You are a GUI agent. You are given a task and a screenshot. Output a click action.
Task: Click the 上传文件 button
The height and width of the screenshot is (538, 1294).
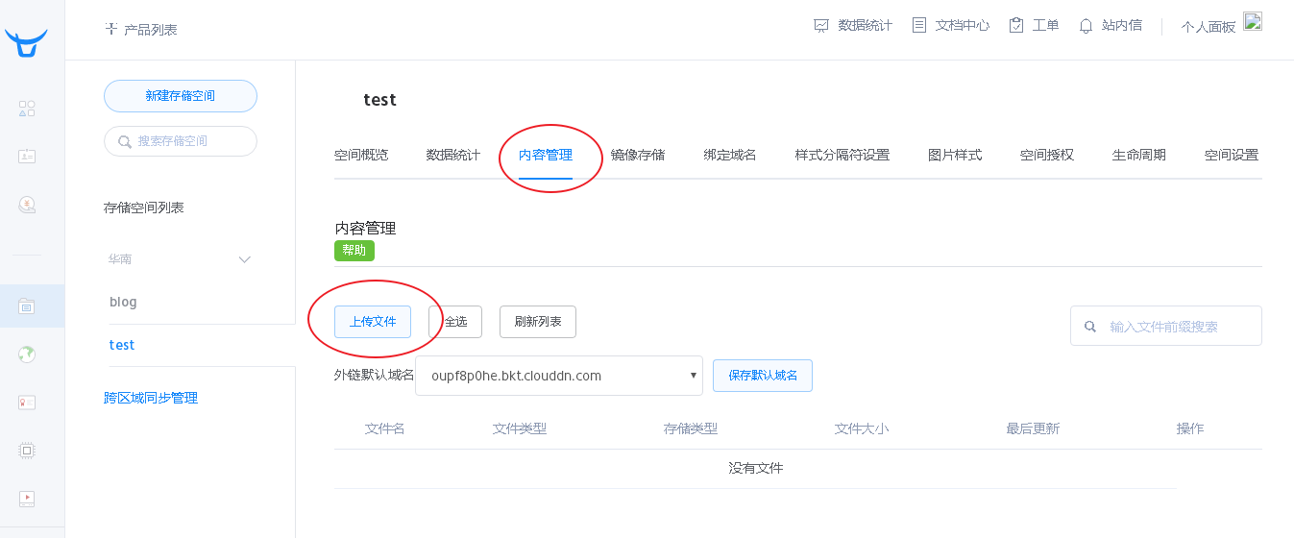[373, 322]
